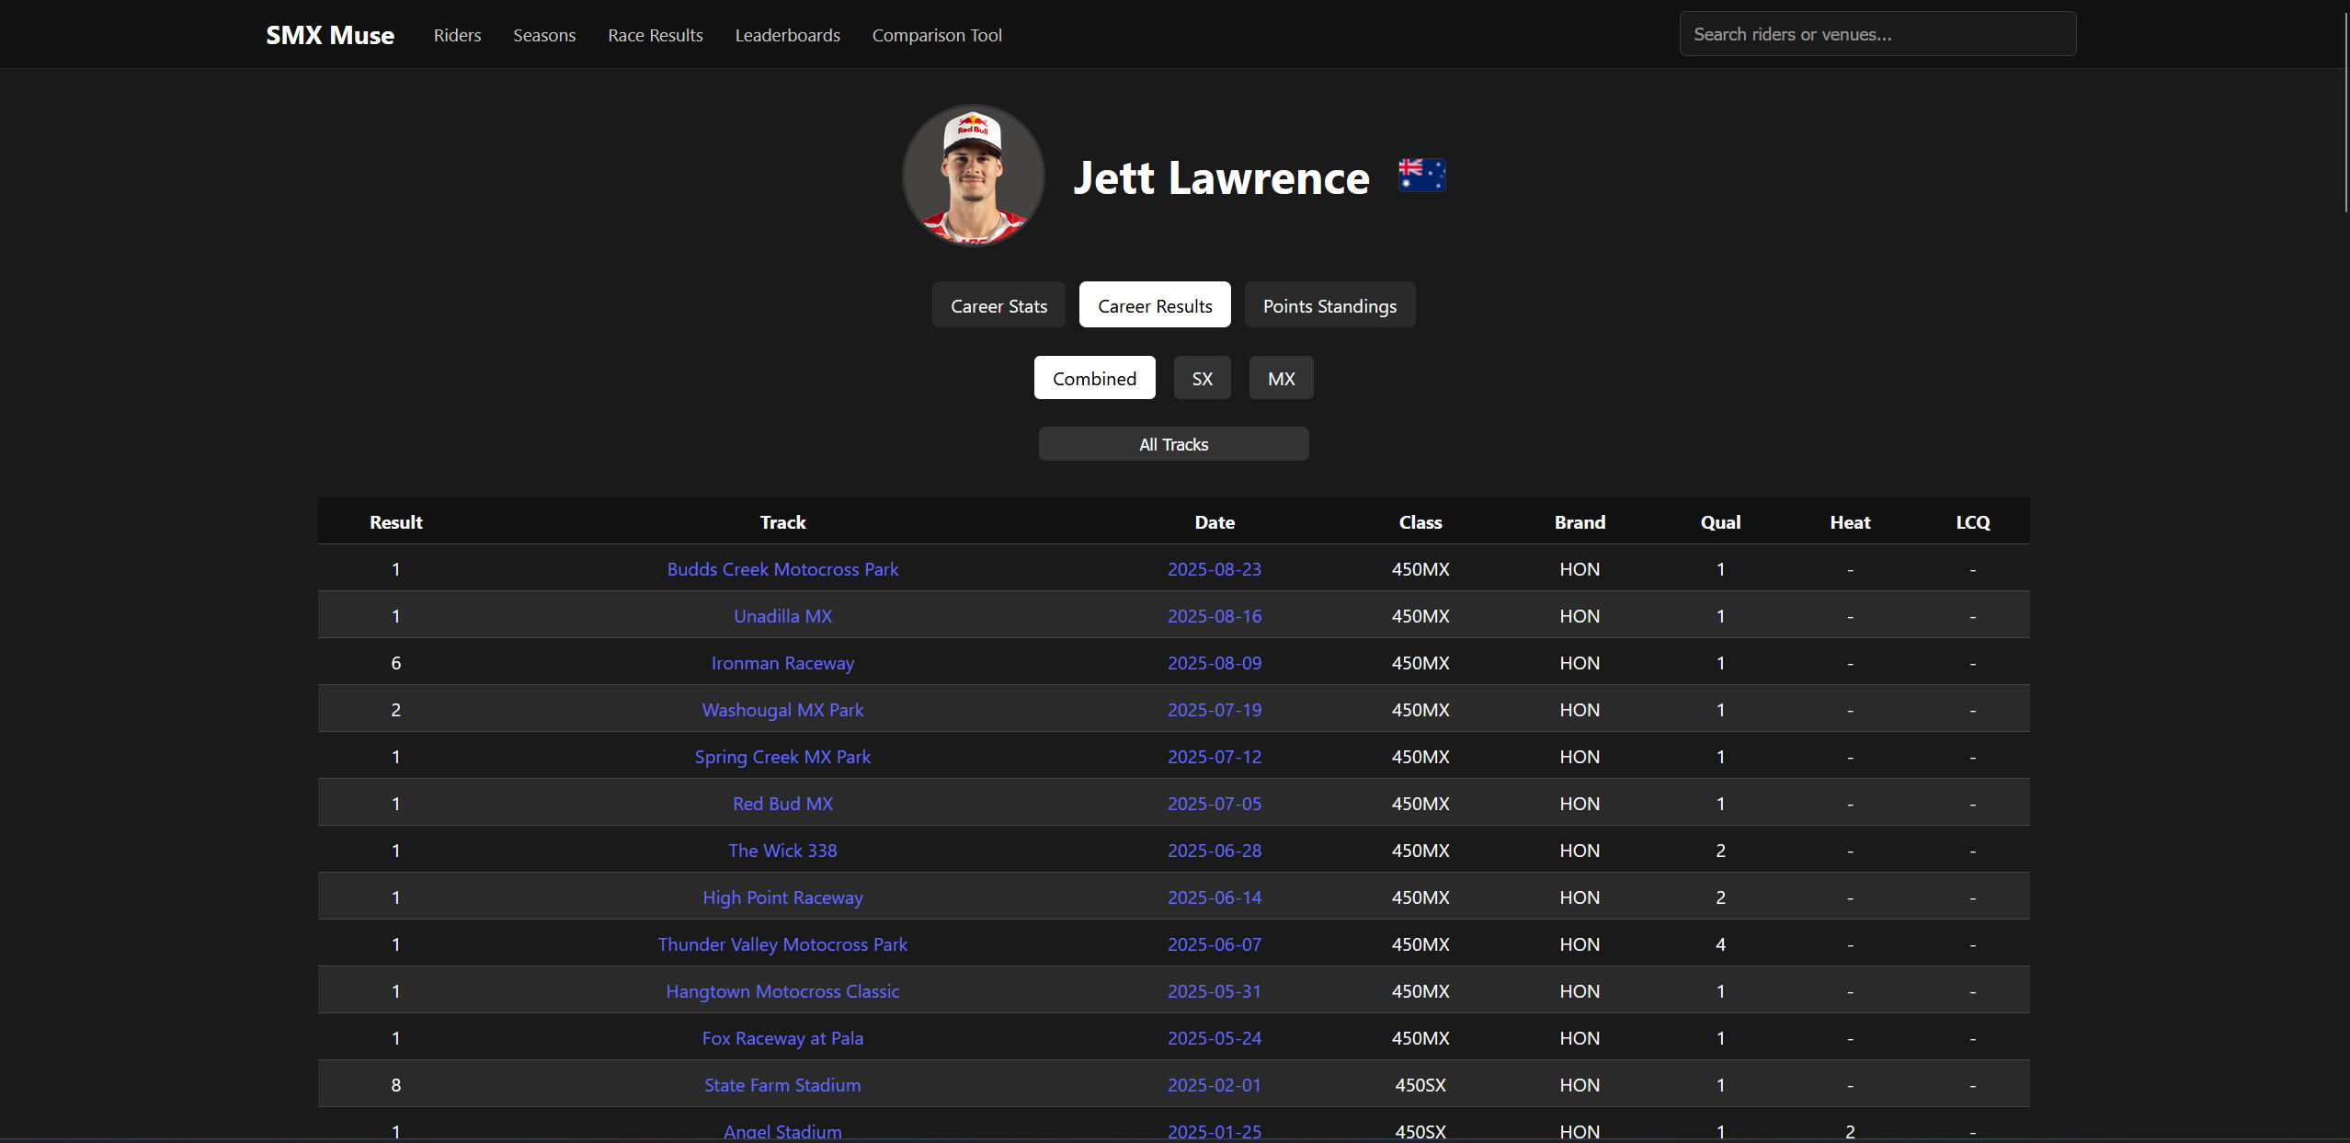The image size is (2350, 1143).
Task: Open the All Tracks dropdown
Action: (1173, 443)
